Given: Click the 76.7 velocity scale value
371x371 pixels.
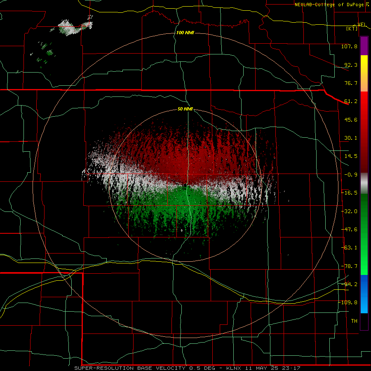Looking at the screenshot, I should [351, 83].
